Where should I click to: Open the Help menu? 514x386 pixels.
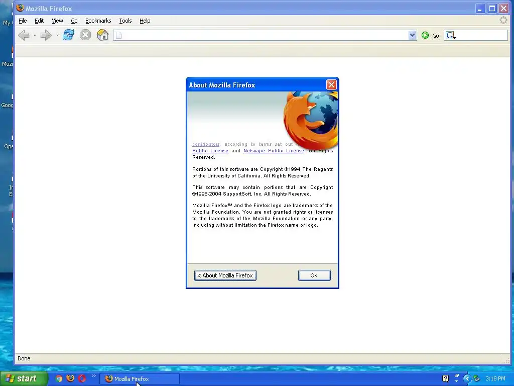[145, 21]
